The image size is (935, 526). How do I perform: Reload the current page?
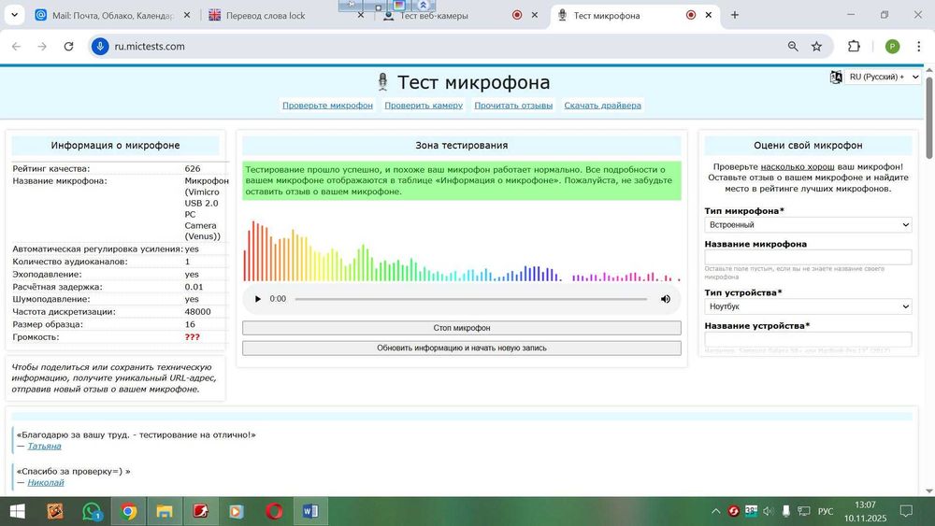68,47
